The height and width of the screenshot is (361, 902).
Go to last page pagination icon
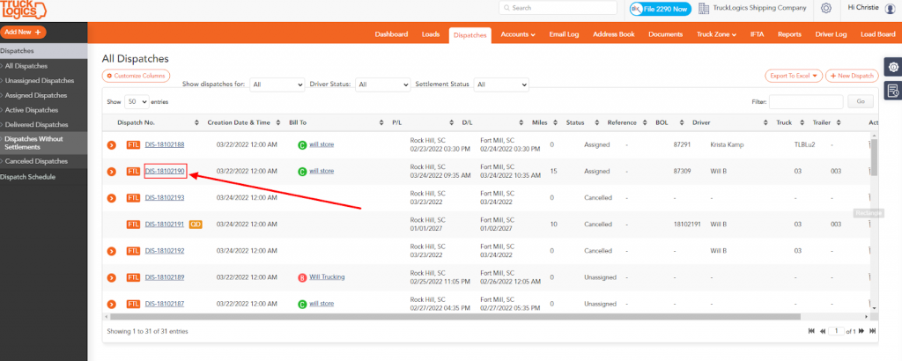[873, 331]
